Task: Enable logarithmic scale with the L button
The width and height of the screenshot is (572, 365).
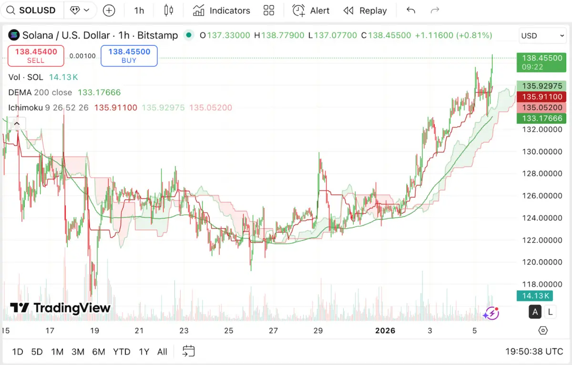Action: (551, 312)
